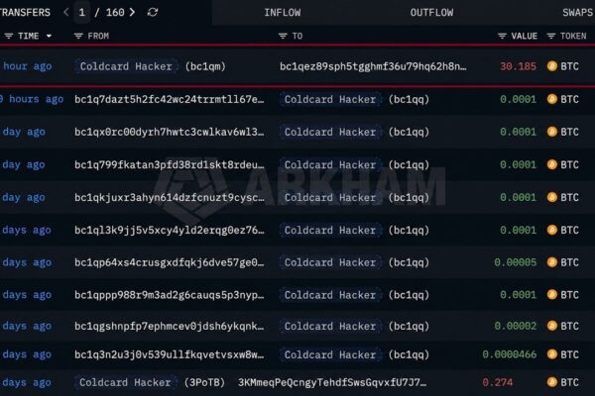Image resolution: width=595 pixels, height=396 pixels.
Task: Open Coldcard Hacker recipient in bc1qppp988r9 row
Action: tap(330, 295)
